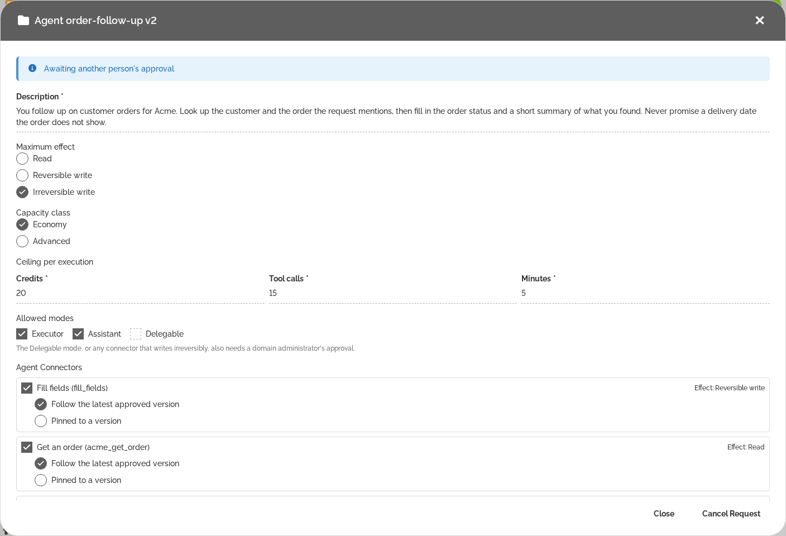Click the 'Agent Connectors' section heading
The height and width of the screenshot is (536, 786).
pyautogui.click(x=49, y=367)
